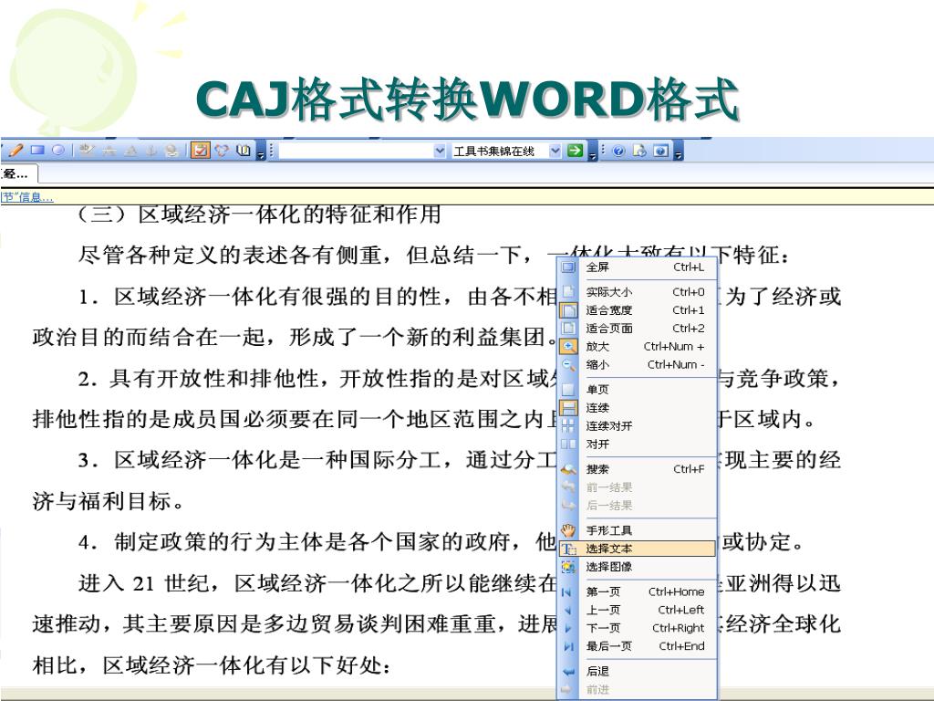Screen dimensions: 934x701
Task: Select the rectangle annotation tool
Action: pyautogui.click(x=37, y=151)
